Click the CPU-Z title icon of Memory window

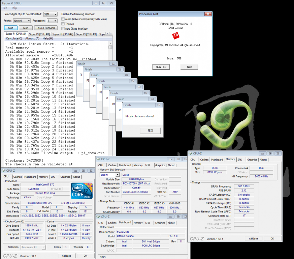coord(191,153)
